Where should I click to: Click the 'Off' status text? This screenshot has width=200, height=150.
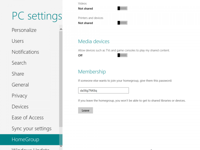click(80, 56)
